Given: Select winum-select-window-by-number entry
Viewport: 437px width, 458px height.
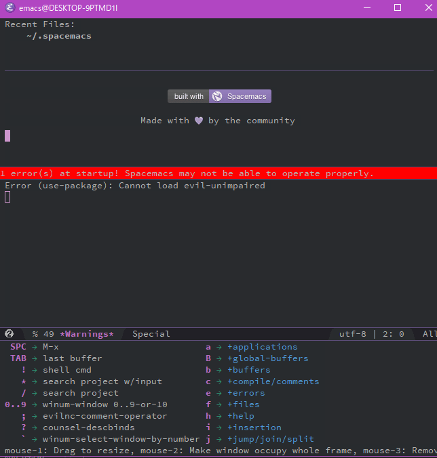Looking at the screenshot, I should click(x=111, y=439).
